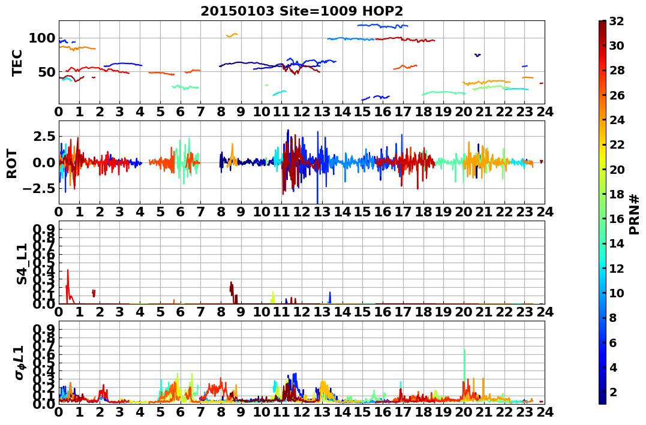Image resolution: width=646 pixels, height=425 pixels.
Task: Click the green middle of the PRN colorbar
Action: (x=602, y=212)
